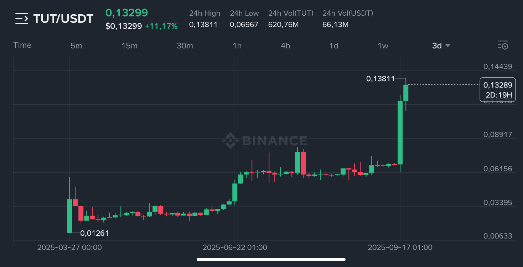Expand the 3d interval dropdown
Viewport: 523px width, 267px height.
point(441,46)
